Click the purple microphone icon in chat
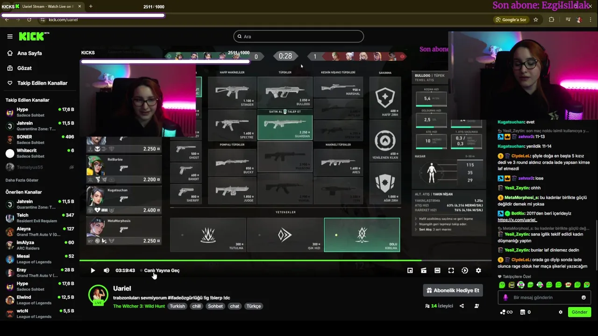This screenshot has height=336, width=598. 505,297
